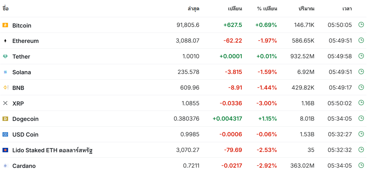Open Lido Staked ETH ดอลลาร์สหรัฐ link
This screenshot has width=367, height=172.
click(53, 150)
